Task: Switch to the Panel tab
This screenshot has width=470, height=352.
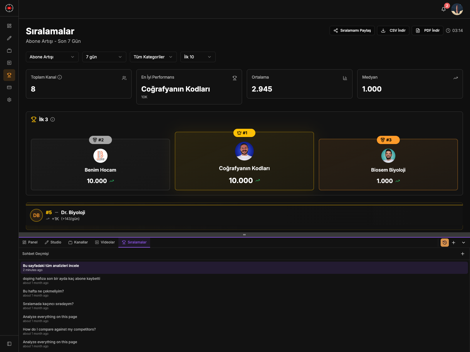Action: pyautogui.click(x=30, y=242)
